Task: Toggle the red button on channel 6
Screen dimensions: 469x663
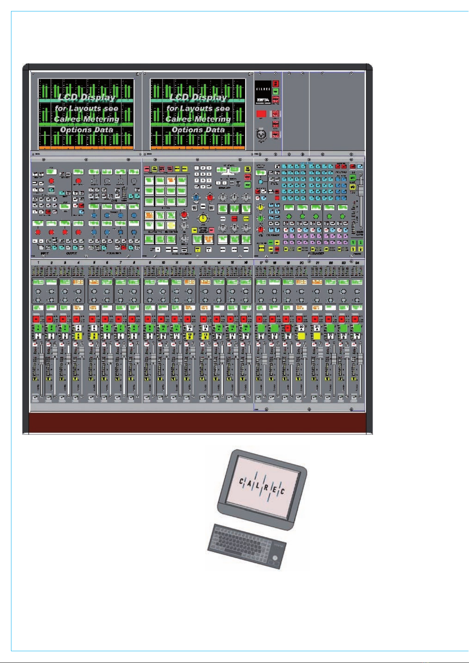Action: pos(105,319)
